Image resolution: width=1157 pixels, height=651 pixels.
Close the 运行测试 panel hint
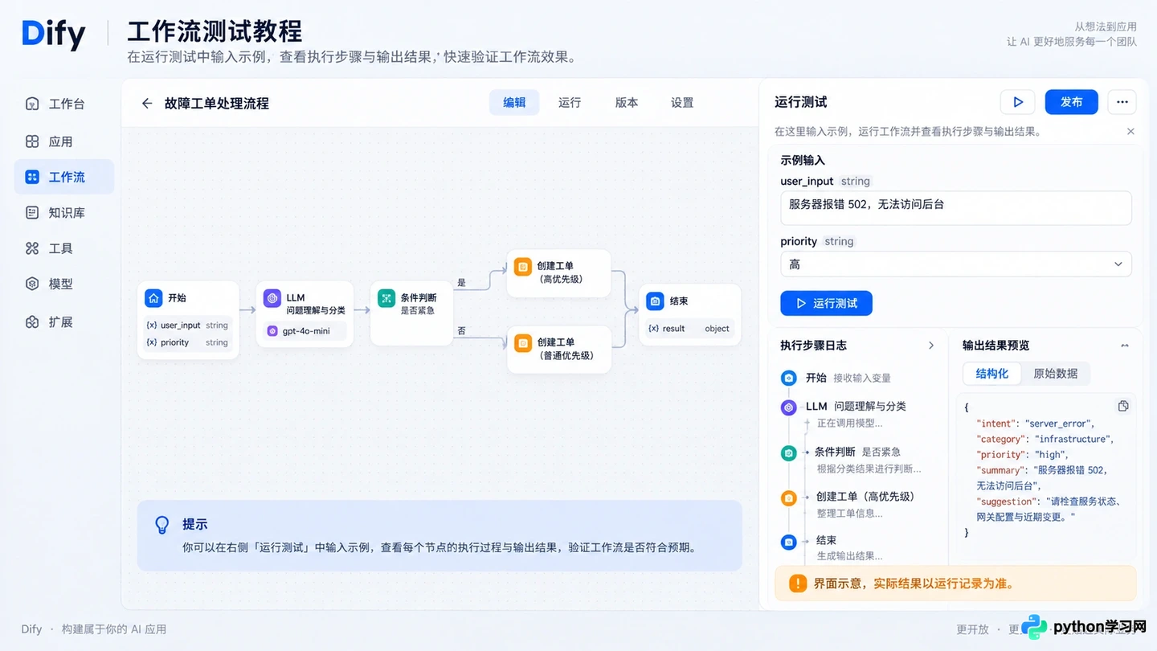click(x=1130, y=131)
